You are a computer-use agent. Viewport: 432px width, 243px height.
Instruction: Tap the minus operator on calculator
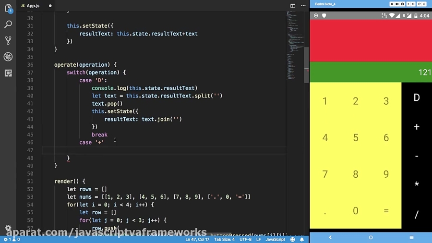[417, 156]
